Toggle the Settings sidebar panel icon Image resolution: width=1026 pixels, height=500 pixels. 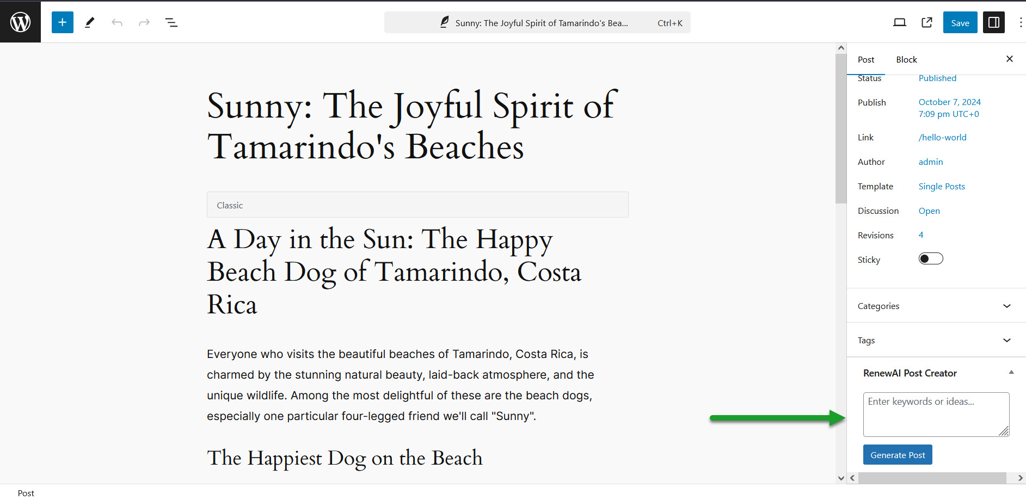(x=994, y=22)
